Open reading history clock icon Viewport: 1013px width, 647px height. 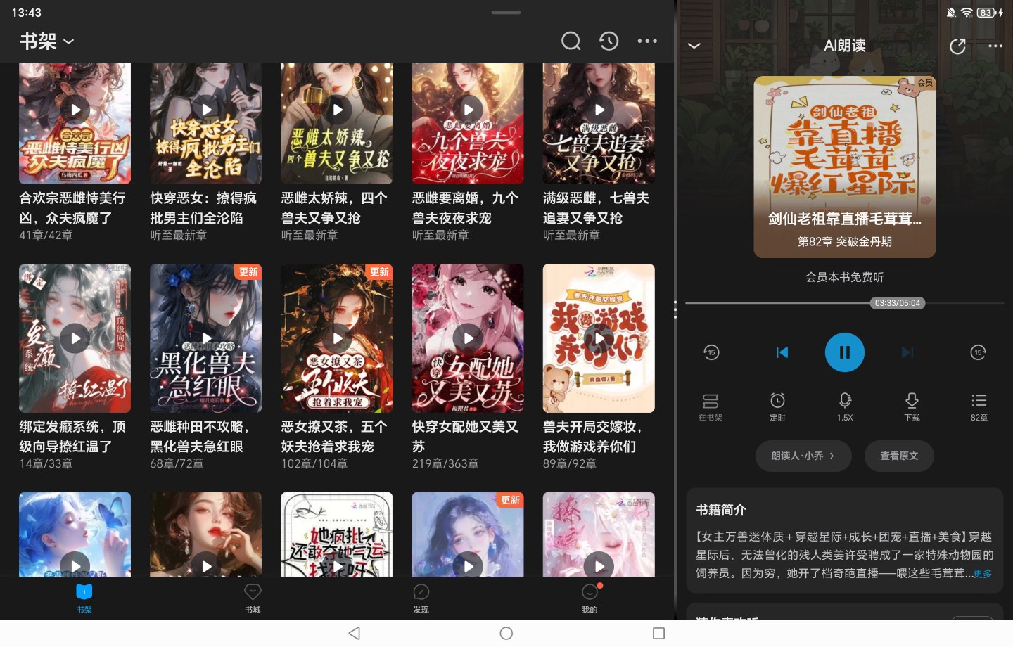coord(609,41)
